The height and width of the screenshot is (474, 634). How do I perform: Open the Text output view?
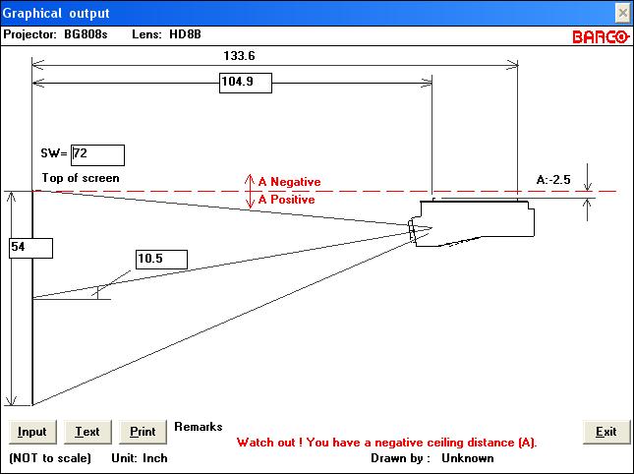pyautogui.click(x=87, y=432)
